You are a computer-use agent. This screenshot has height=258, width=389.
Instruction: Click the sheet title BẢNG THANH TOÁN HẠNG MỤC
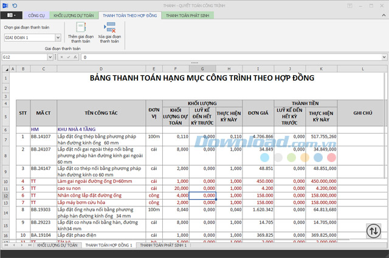tap(202, 78)
